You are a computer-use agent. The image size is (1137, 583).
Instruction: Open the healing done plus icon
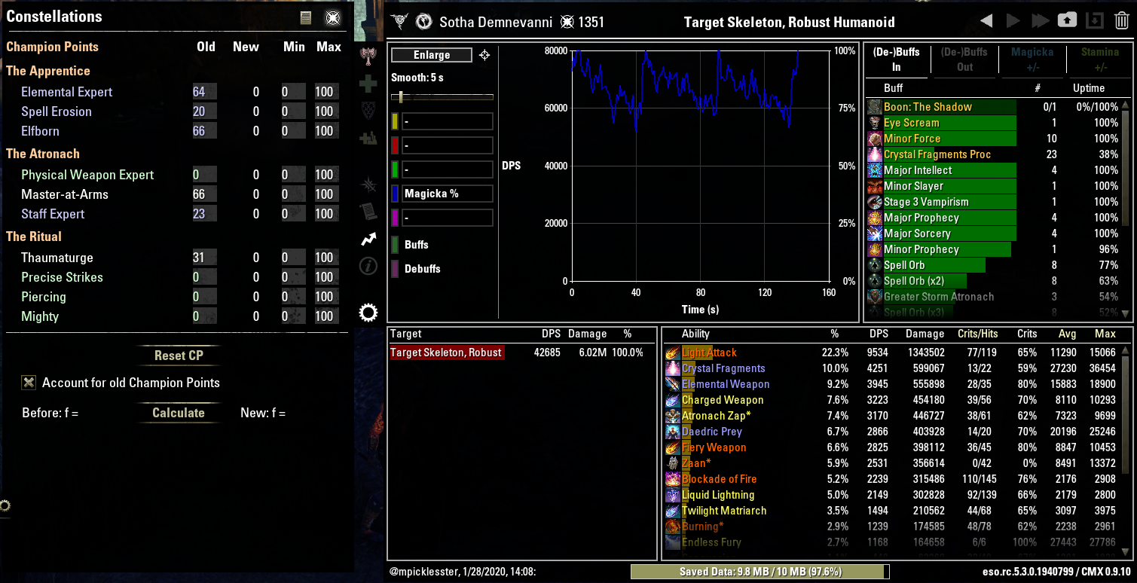(368, 83)
